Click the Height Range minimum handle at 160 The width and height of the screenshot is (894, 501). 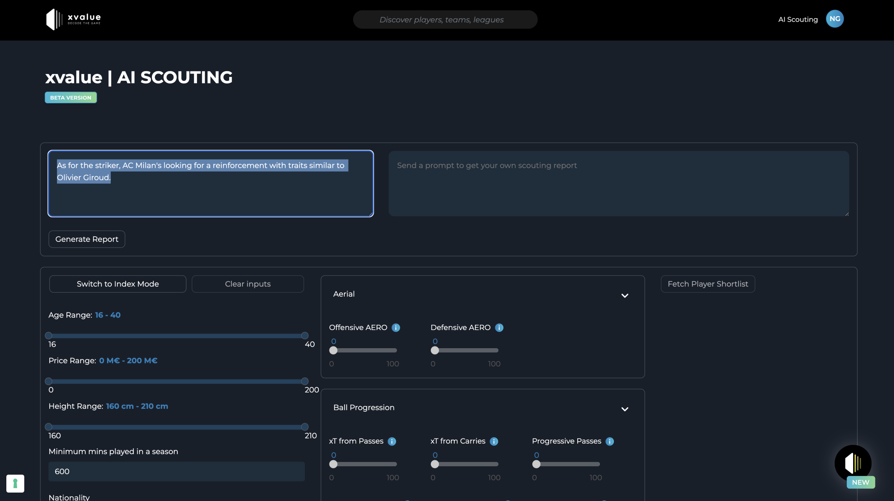click(x=49, y=427)
